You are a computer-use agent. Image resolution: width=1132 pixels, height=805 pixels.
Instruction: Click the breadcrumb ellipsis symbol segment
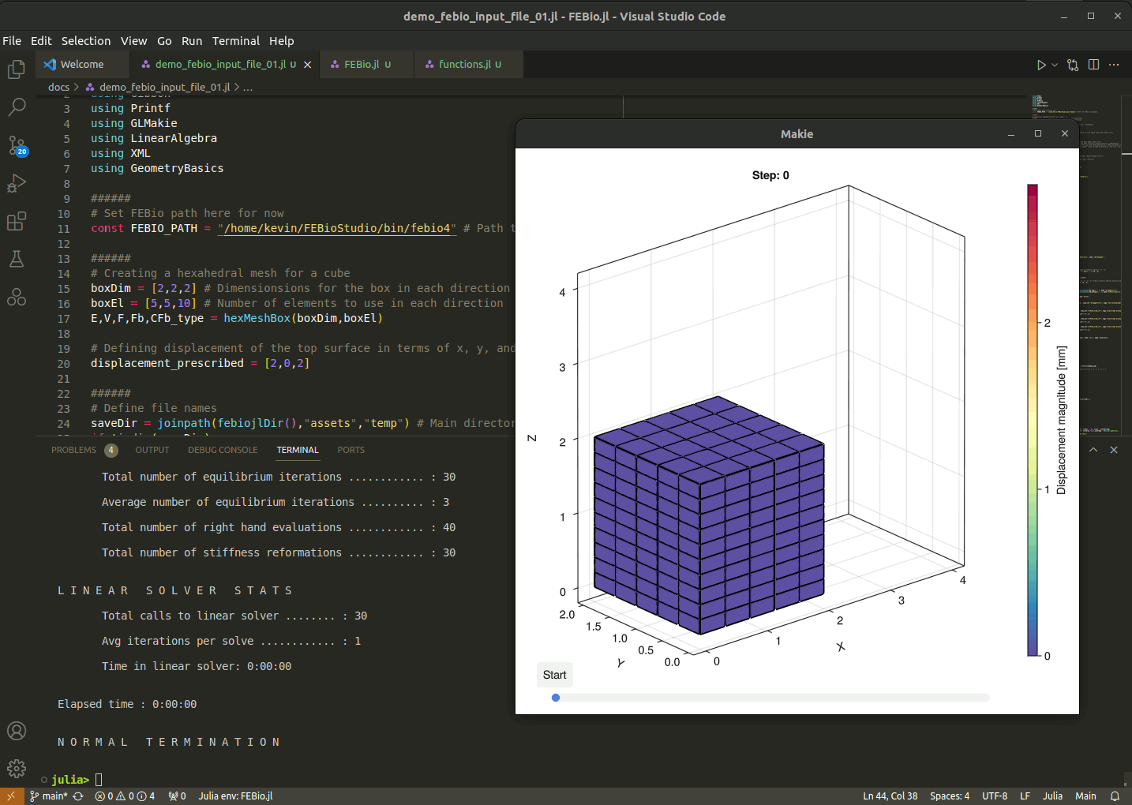[248, 88]
